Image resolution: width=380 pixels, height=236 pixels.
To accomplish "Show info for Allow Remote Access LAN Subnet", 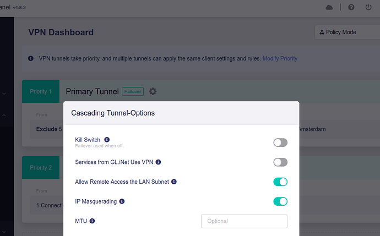I will click(174, 182).
